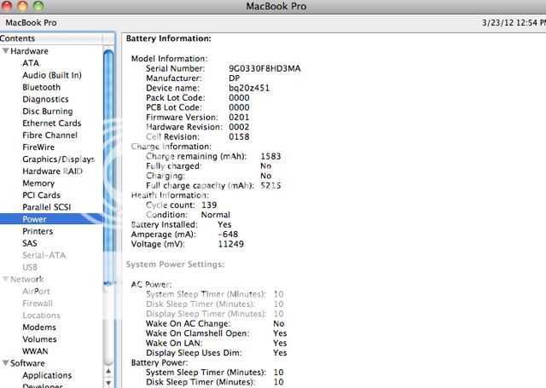Click the Firmware Version value 0201

coord(239,118)
